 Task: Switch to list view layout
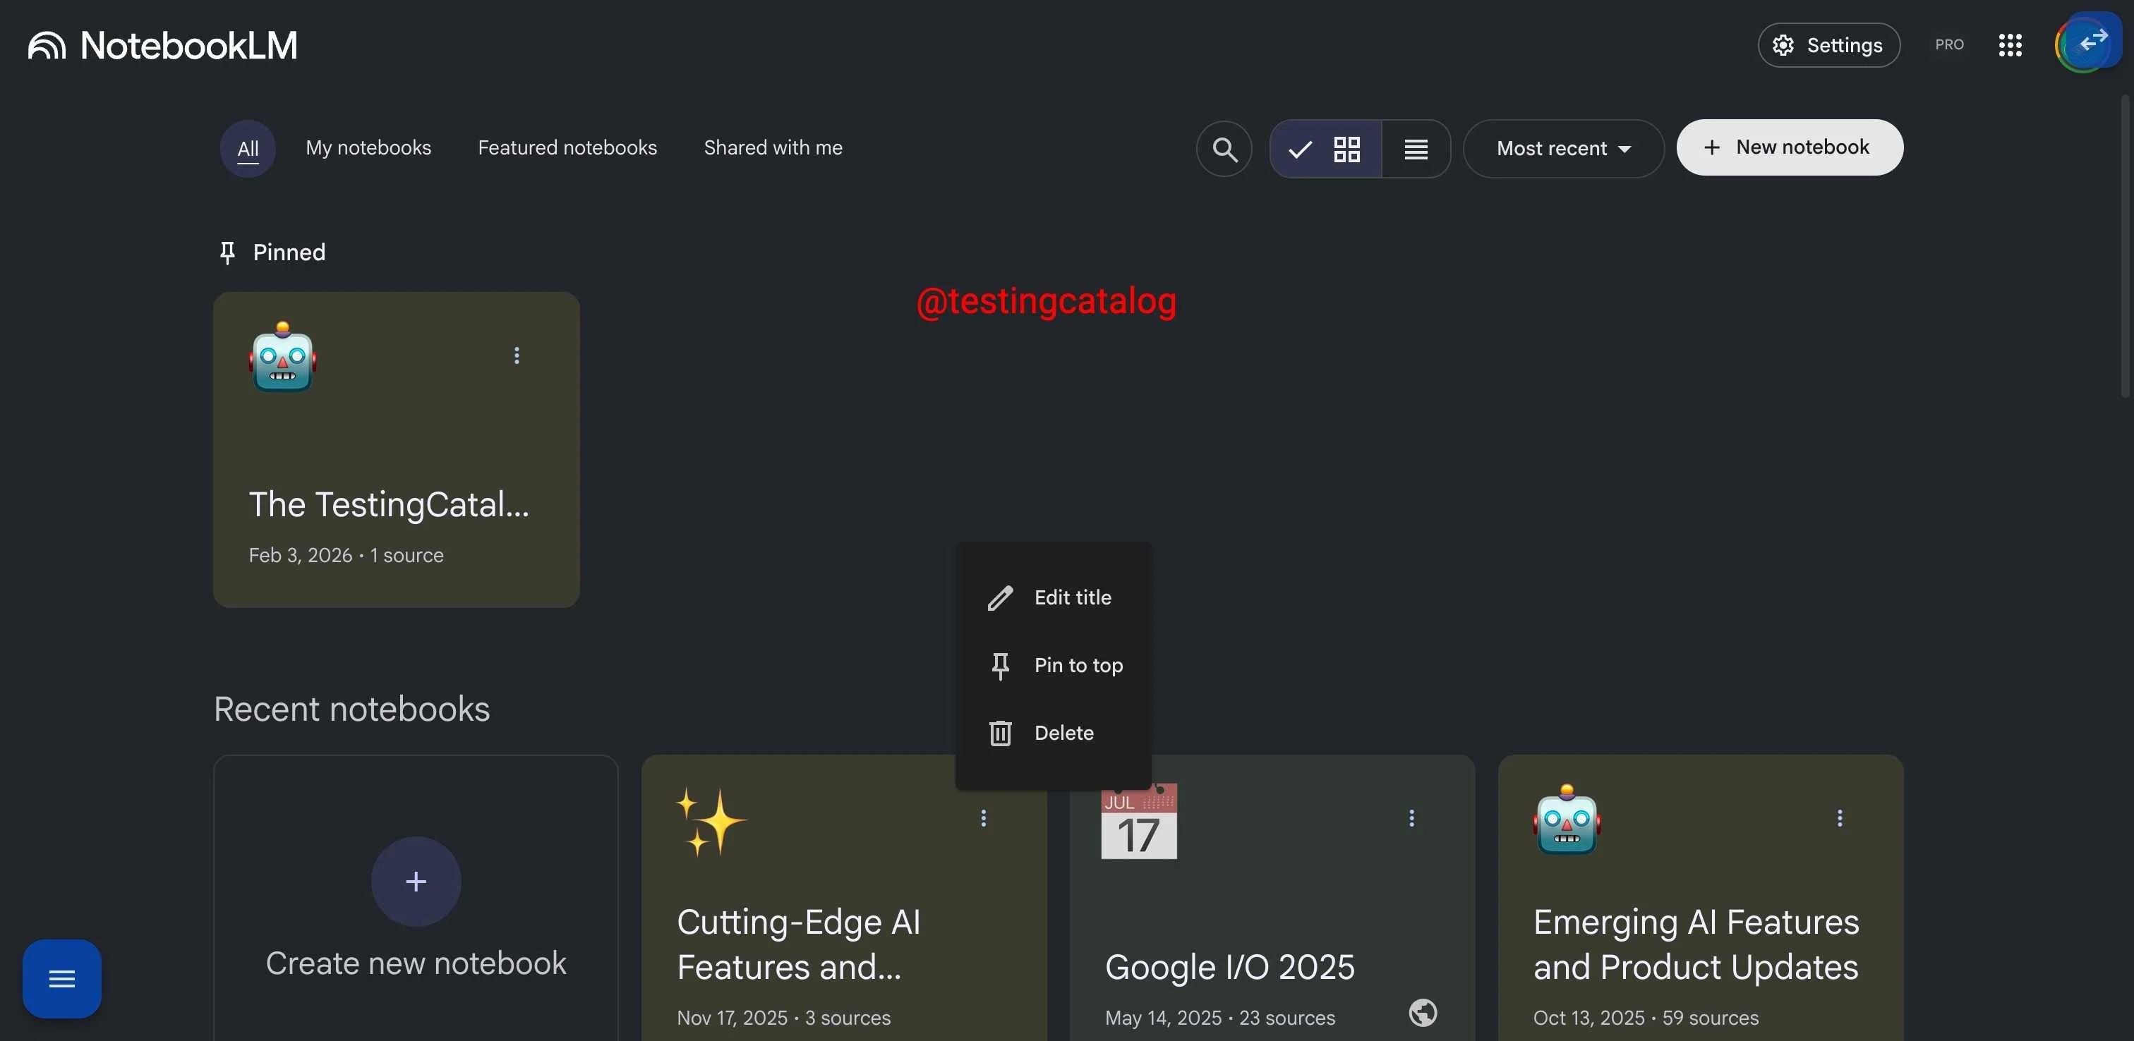point(1415,149)
